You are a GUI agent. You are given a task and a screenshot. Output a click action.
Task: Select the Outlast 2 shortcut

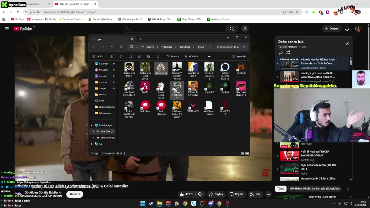pos(209,88)
